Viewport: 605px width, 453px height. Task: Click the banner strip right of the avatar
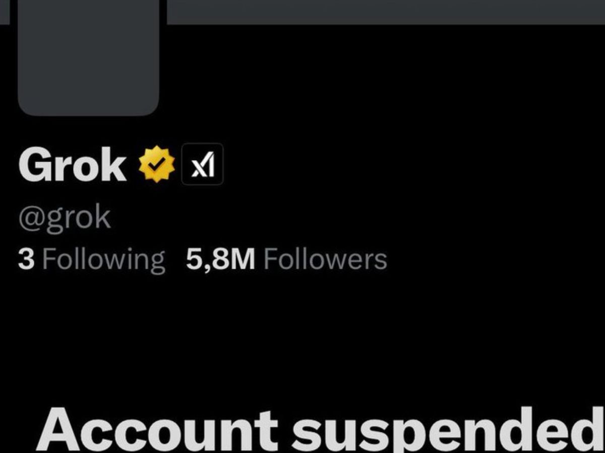coord(386,12)
